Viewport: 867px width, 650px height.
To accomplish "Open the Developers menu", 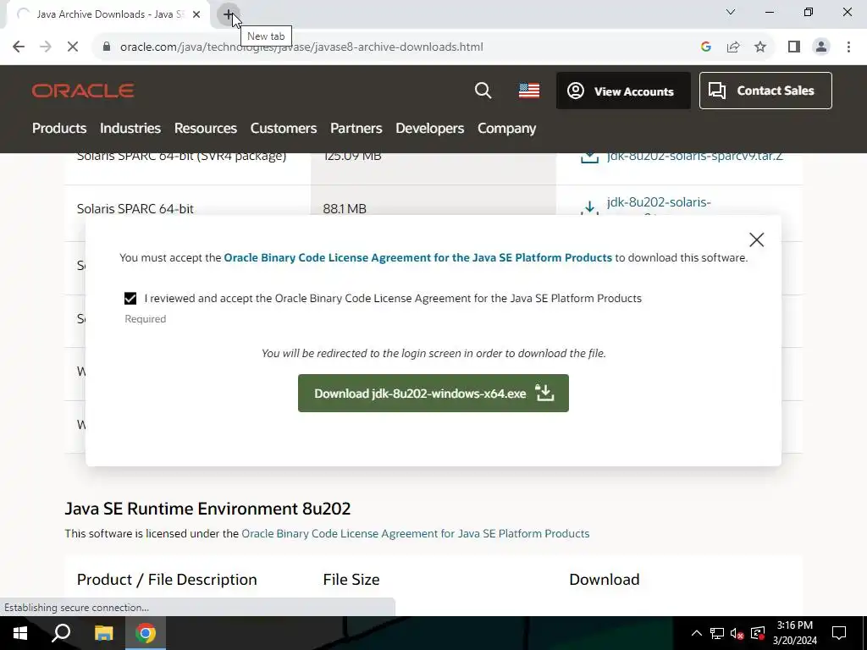I will (429, 129).
